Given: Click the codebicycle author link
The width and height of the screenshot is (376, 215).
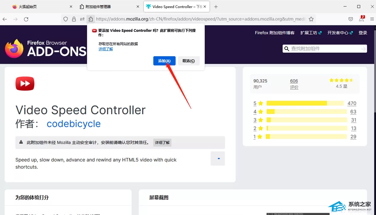Looking at the screenshot, I should tap(74, 124).
